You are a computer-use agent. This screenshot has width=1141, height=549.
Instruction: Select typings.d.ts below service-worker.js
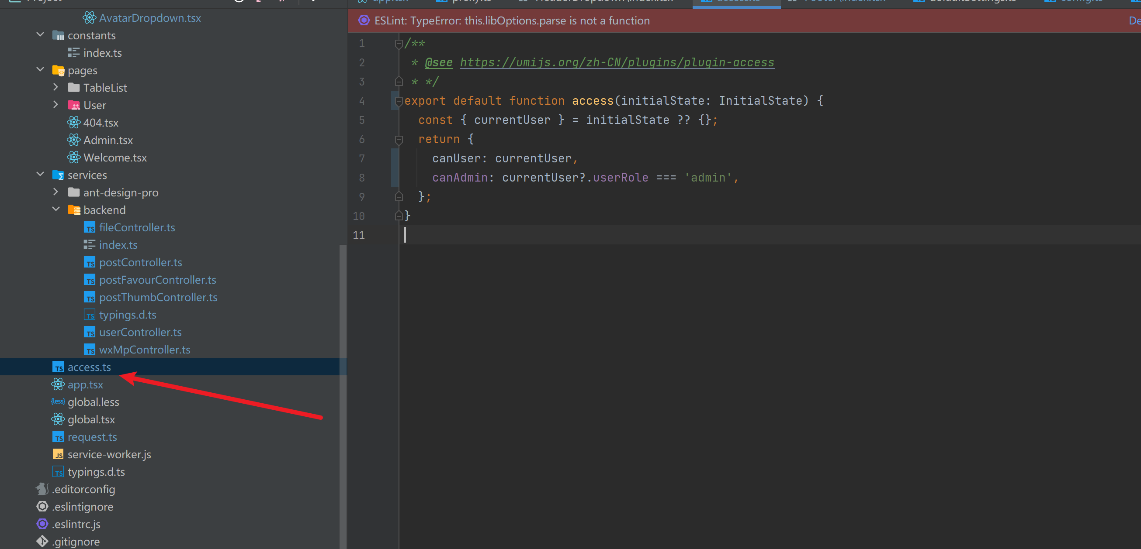[96, 472]
